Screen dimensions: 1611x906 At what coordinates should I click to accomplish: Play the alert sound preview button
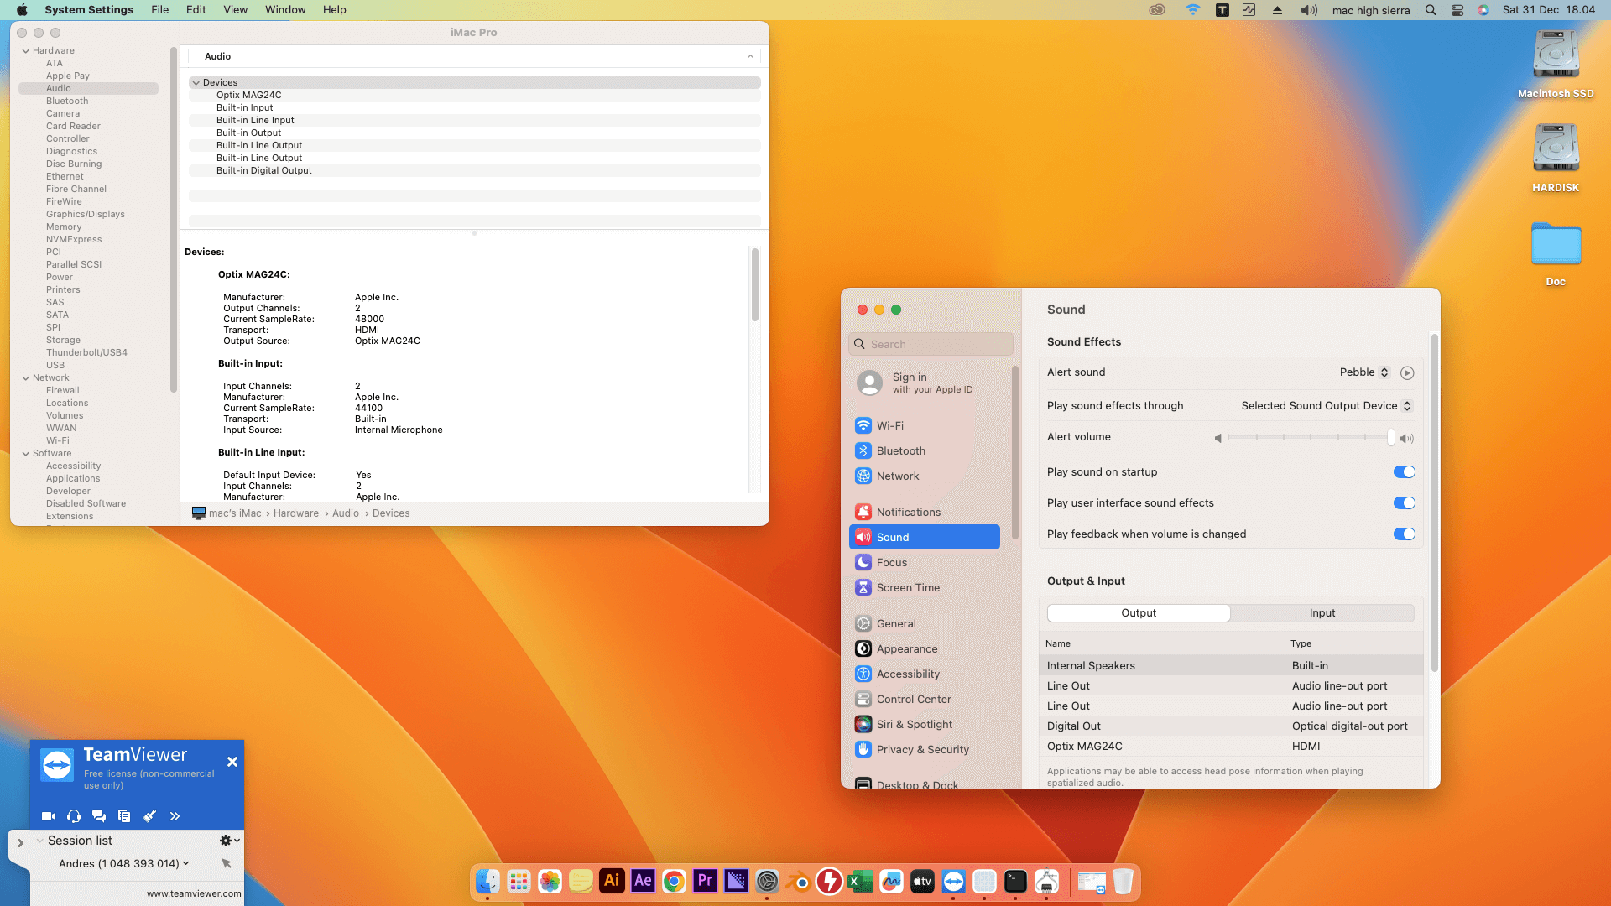(1407, 373)
